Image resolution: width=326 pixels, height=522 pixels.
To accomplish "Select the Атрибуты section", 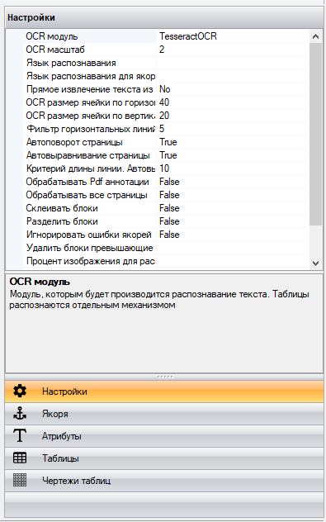I will click(x=164, y=436).
